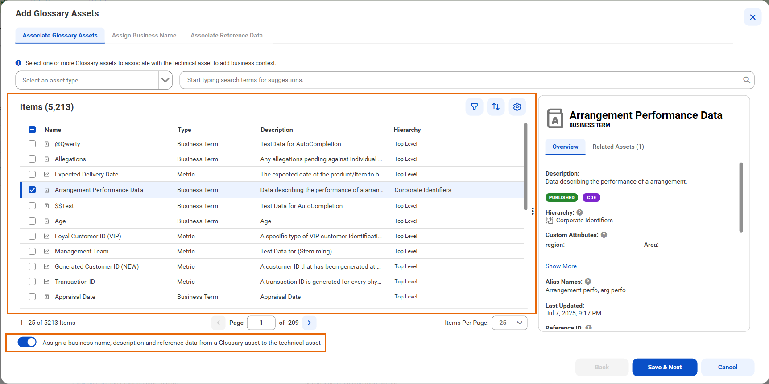Click the Back button

point(602,367)
